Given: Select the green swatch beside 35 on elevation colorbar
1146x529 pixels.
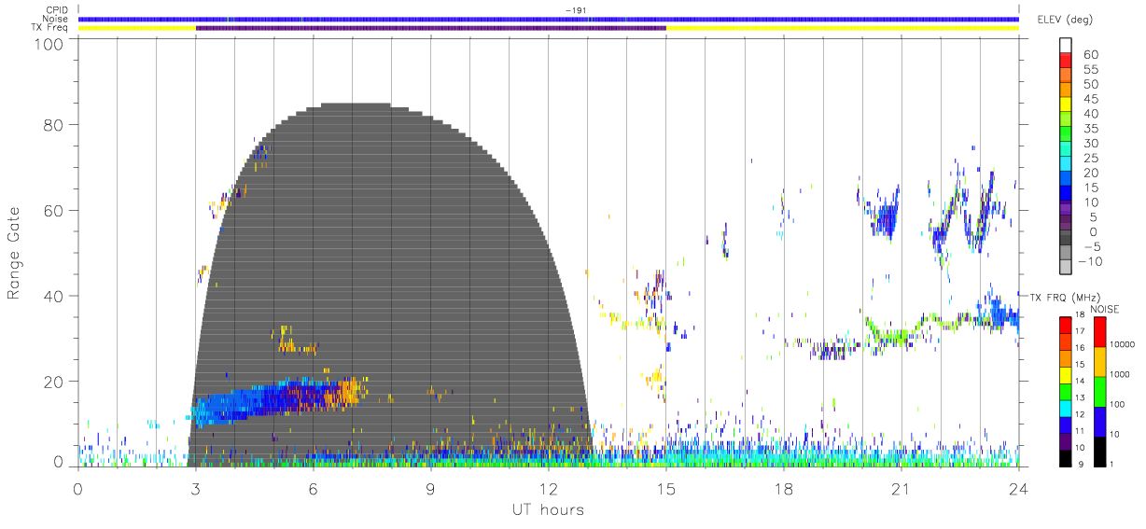Looking at the screenshot, I should tap(1067, 133).
